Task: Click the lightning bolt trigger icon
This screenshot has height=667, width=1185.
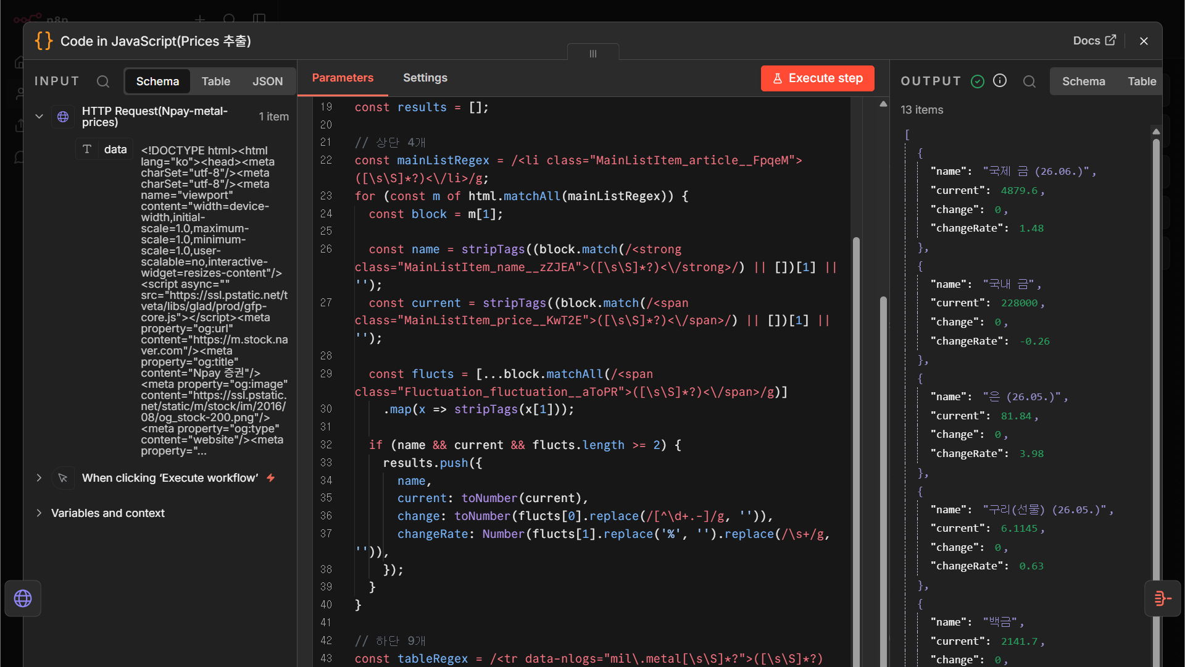Action: point(270,478)
